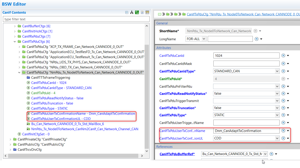300x168 pixels.
Task: Open the arrow menu next to ShortName field
Action: (x=260, y=31)
